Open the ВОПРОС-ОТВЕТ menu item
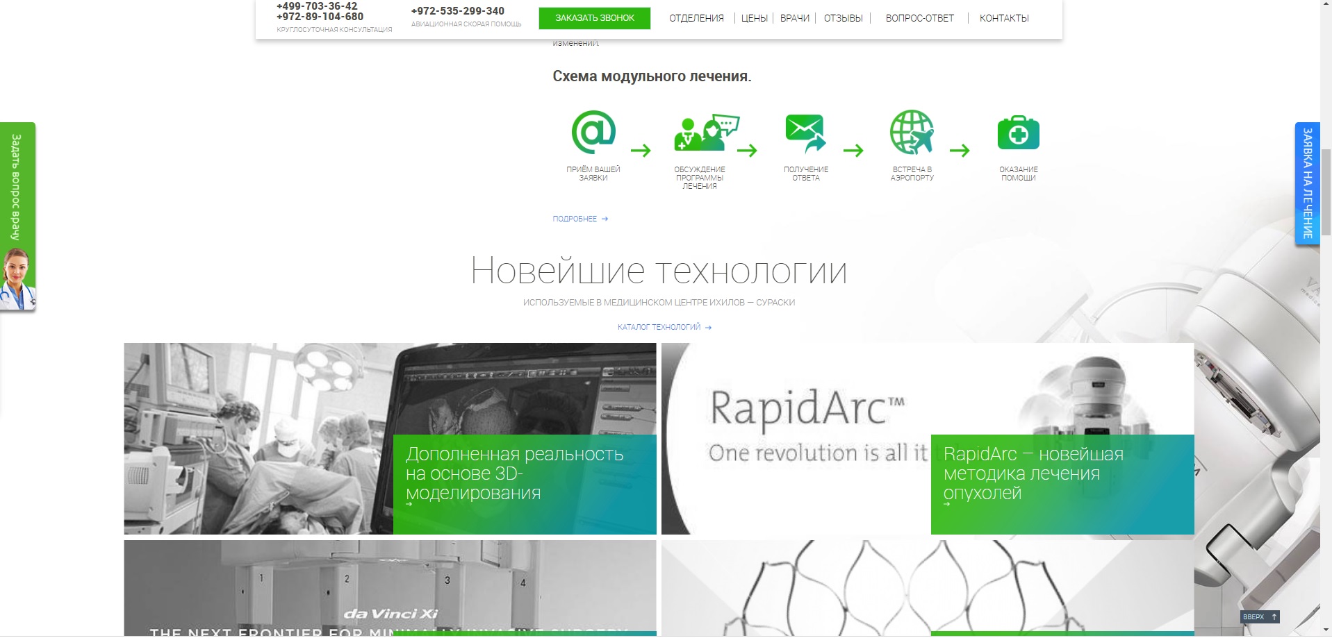Screen dimensions: 1332x638 [x=919, y=18]
